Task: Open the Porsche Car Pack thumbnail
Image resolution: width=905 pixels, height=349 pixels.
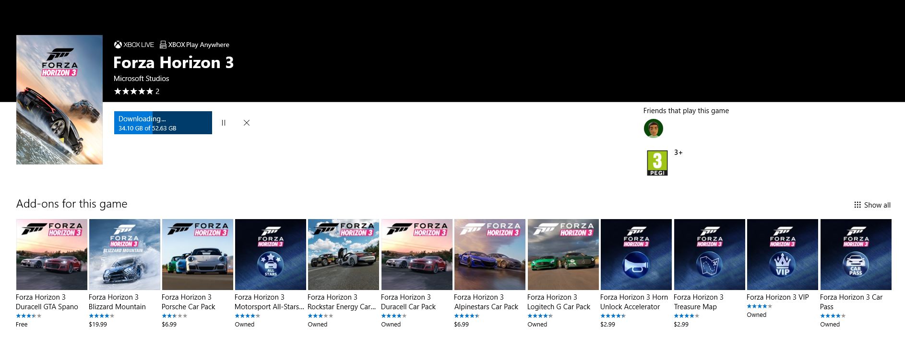Action: click(x=198, y=255)
